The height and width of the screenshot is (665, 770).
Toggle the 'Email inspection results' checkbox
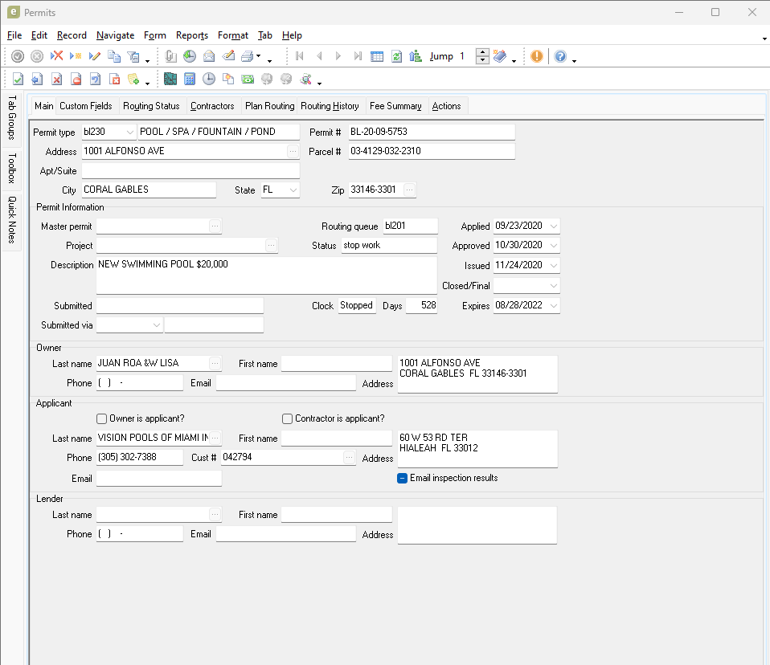(403, 478)
